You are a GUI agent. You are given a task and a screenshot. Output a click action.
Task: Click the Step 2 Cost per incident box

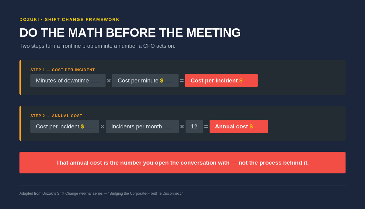[65, 127]
